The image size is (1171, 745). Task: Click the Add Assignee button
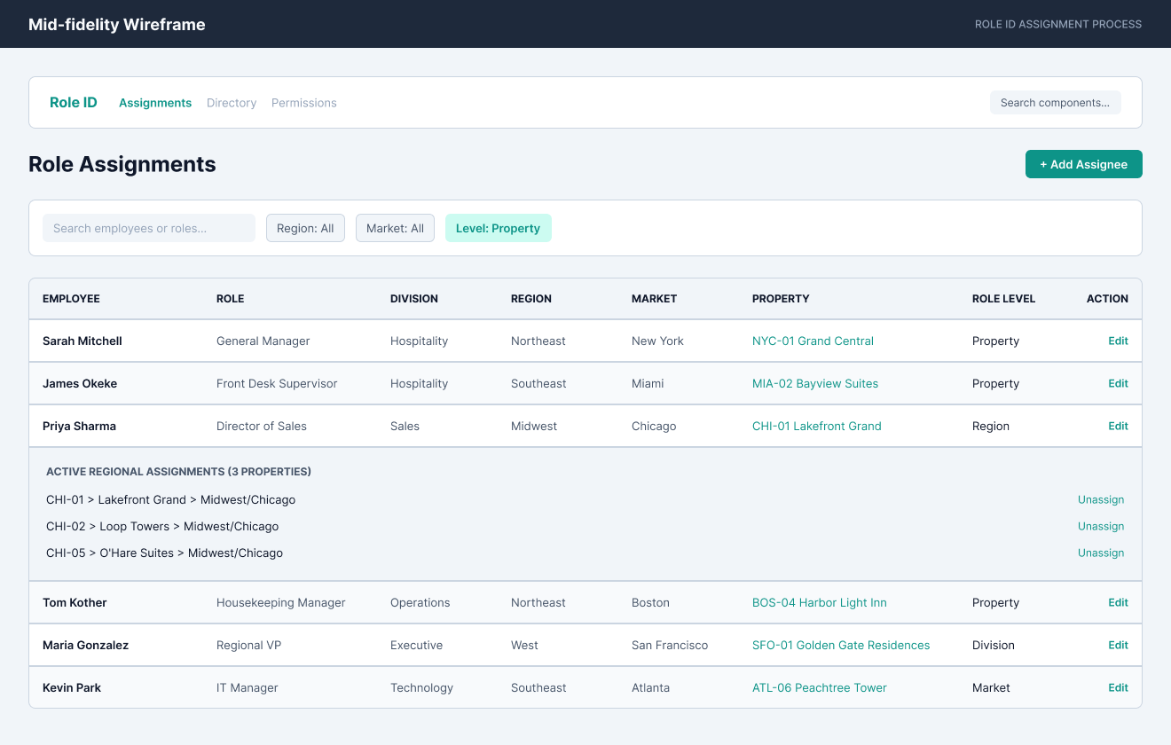[1084, 164]
